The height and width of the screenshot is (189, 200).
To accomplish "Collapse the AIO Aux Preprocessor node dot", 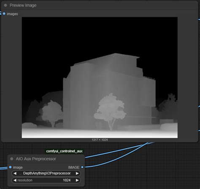I will click(x=12, y=159).
